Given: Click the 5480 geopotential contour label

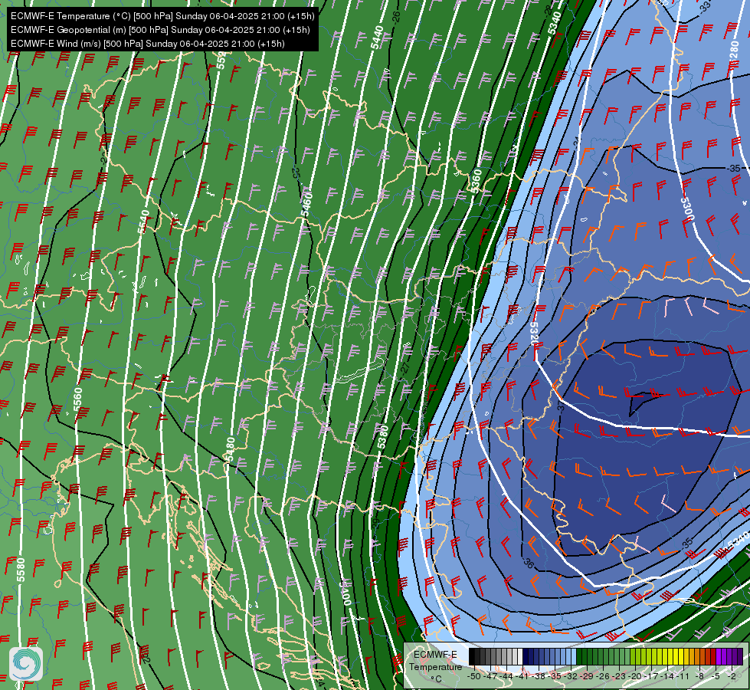Looking at the screenshot, I should (x=231, y=449).
